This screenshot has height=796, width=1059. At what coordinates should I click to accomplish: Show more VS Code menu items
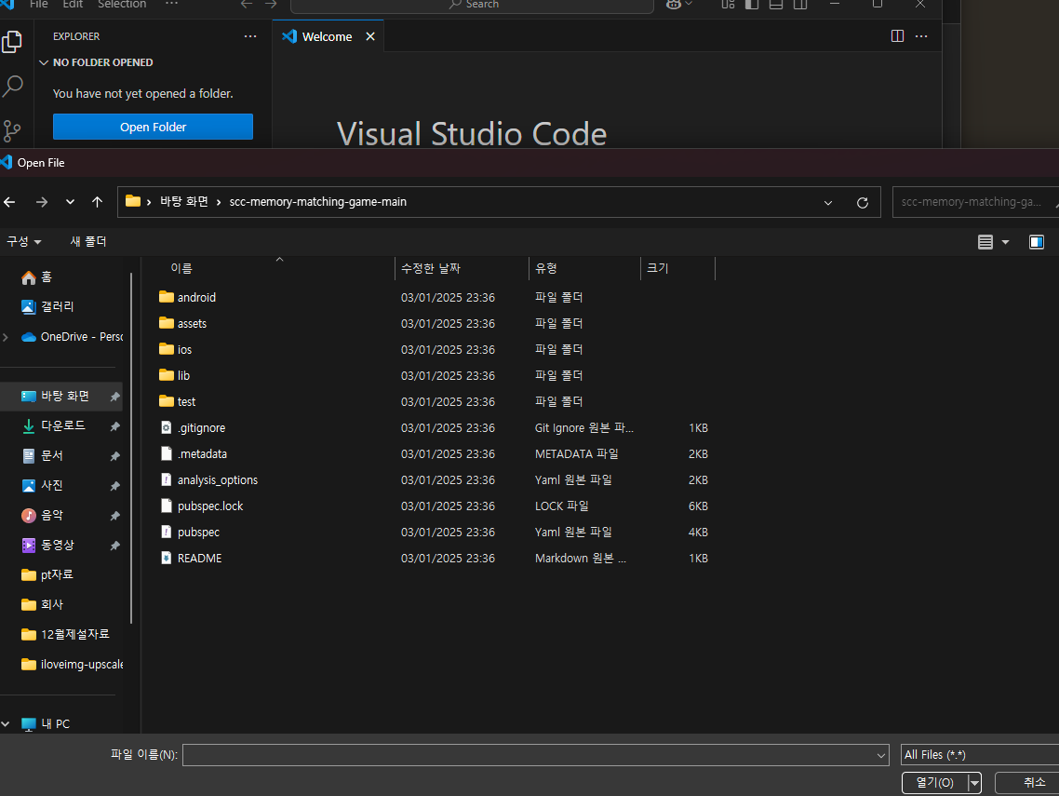(x=171, y=4)
